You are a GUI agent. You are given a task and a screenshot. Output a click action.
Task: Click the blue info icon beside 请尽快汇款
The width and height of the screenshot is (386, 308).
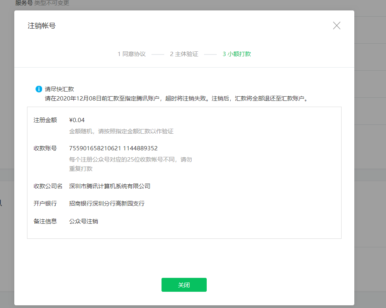pos(39,89)
